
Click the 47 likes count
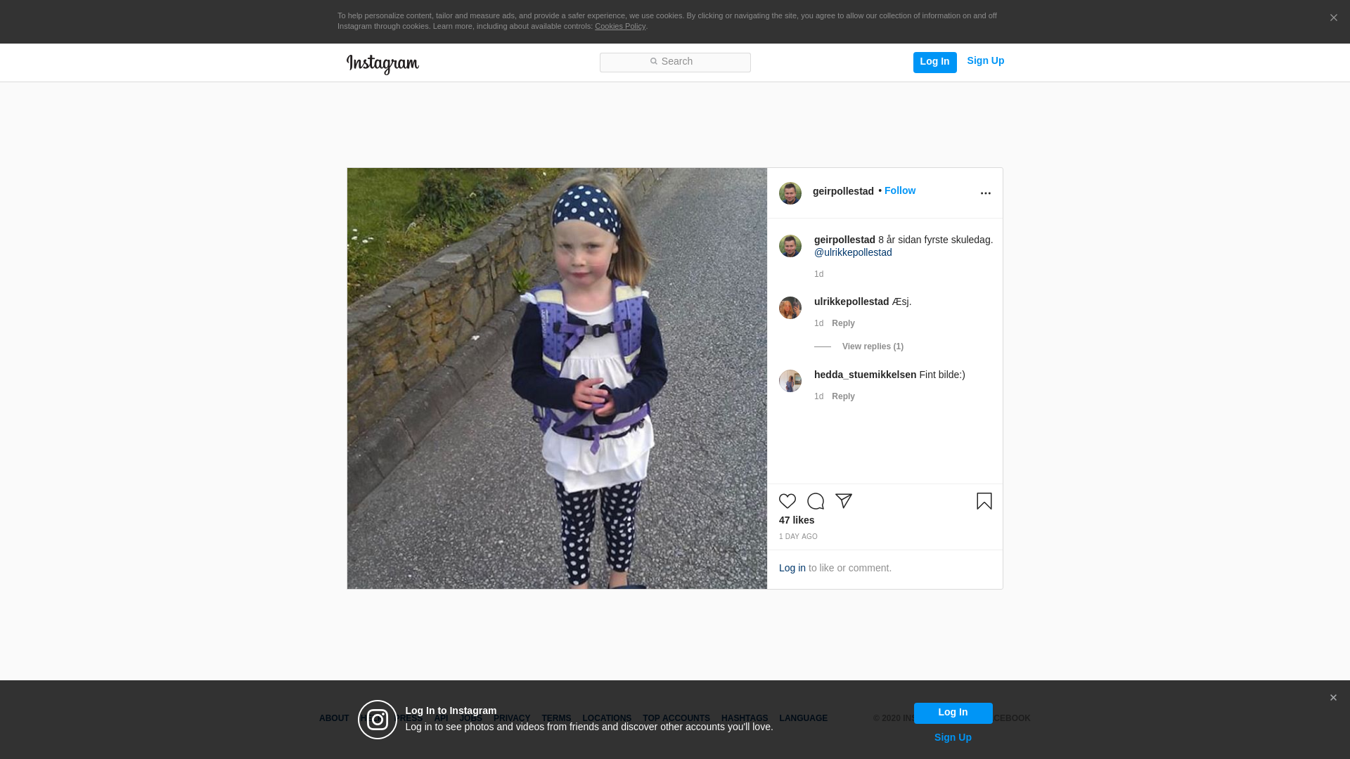797,520
